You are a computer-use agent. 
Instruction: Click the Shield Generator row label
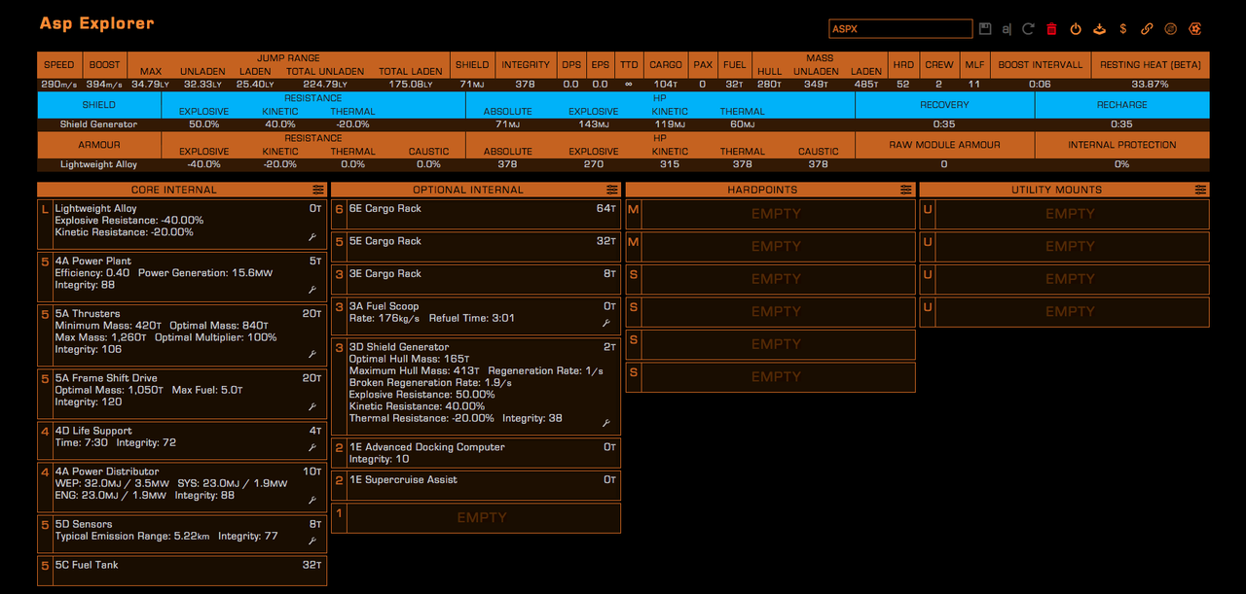click(x=98, y=124)
